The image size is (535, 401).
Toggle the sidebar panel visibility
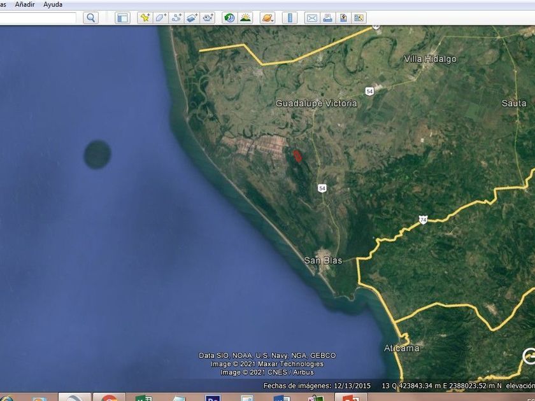coord(123,18)
